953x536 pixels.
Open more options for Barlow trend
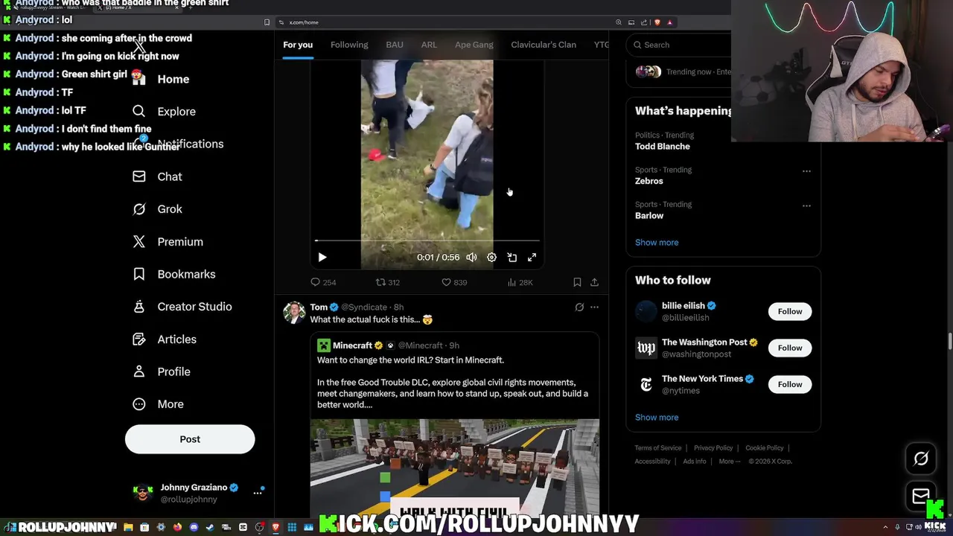pos(806,205)
